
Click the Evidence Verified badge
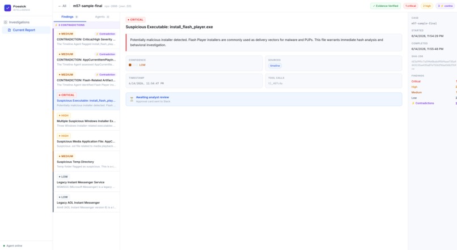tap(386, 6)
